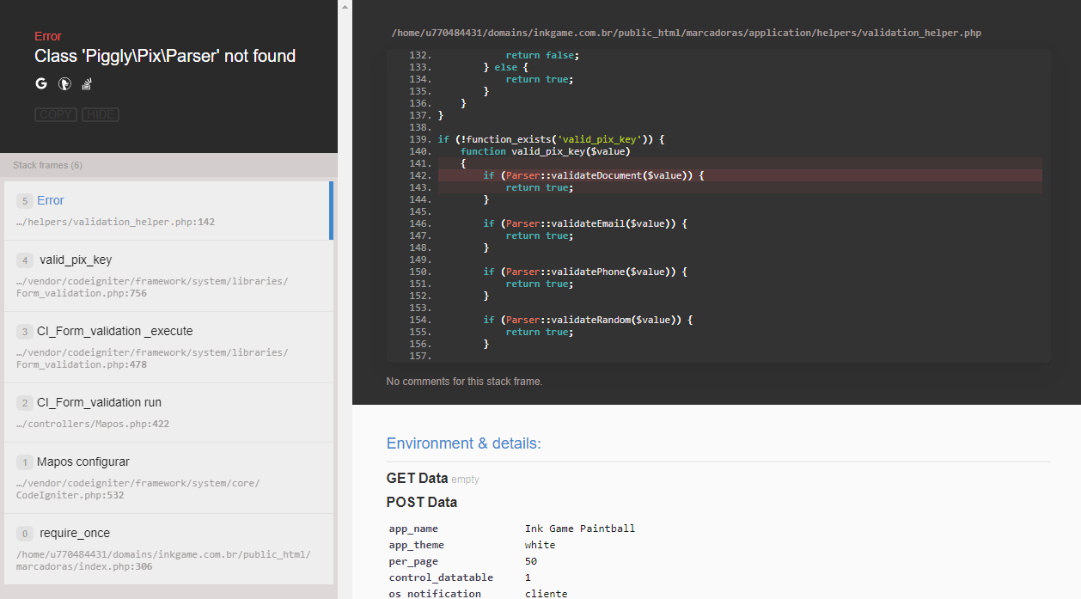Click the validation_helper.php file path header
The image size is (1081, 599).
[686, 34]
